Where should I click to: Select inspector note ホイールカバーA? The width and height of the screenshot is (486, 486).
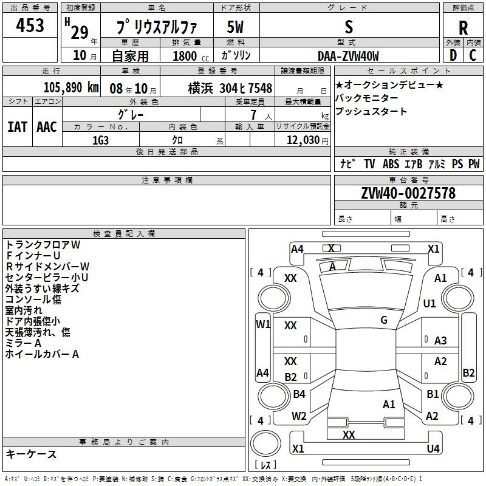click(42, 354)
